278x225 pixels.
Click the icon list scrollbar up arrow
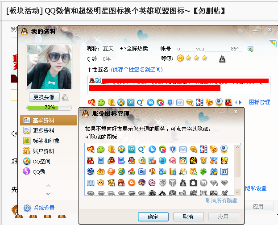[x=237, y=148]
